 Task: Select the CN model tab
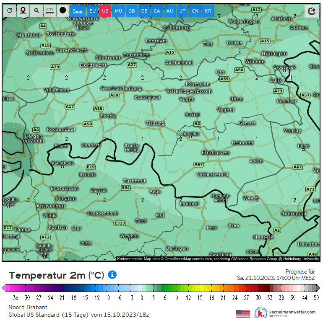click(195, 11)
